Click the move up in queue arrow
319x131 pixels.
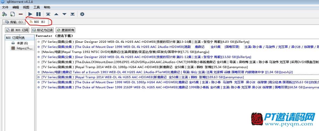point(56,14)
